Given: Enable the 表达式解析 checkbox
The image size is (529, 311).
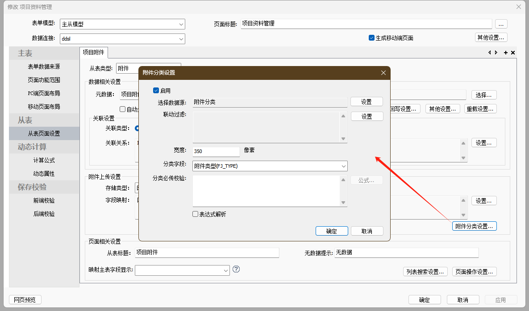Looking at the screenshot, I should pos(196,214).
